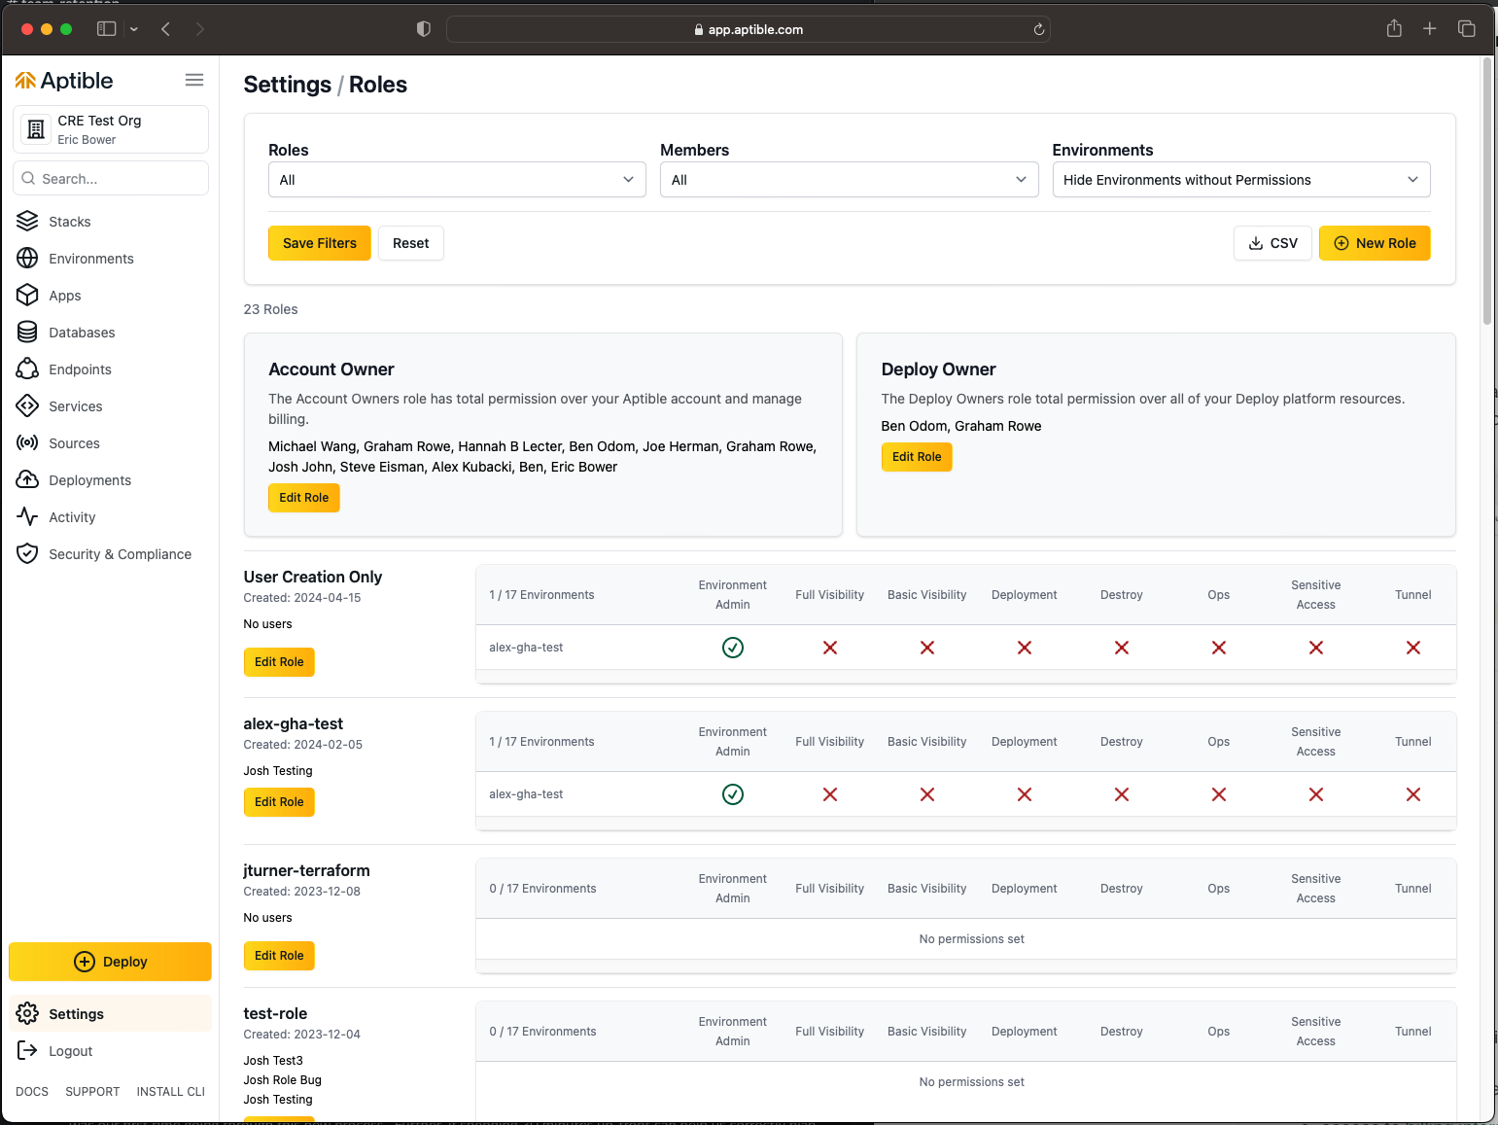Click Save Filters button

point(320,243)
